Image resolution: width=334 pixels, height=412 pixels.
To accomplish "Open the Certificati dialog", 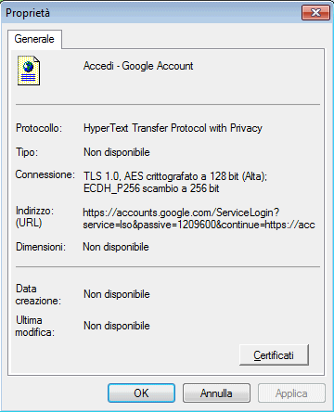I will pos(274,355).
